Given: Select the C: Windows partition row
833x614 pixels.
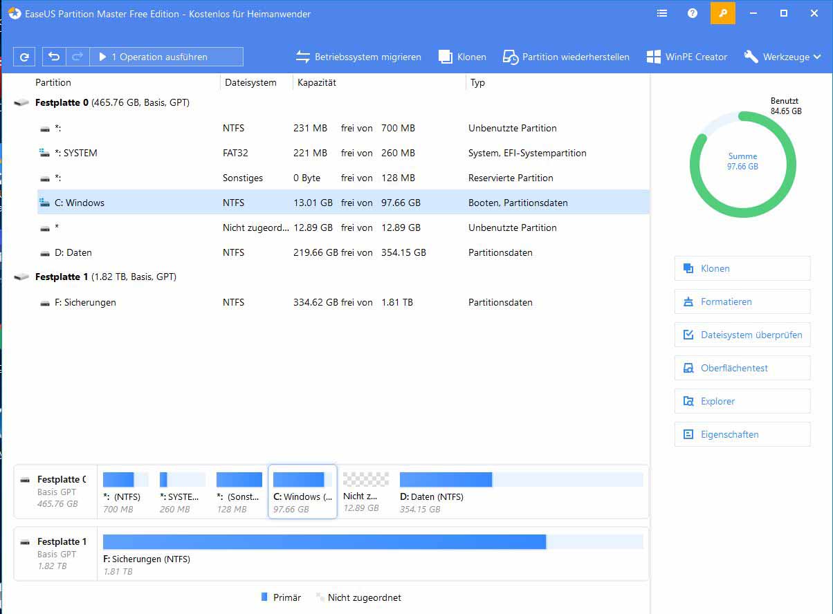Looking at the screenshot, I should coord(343,203).
